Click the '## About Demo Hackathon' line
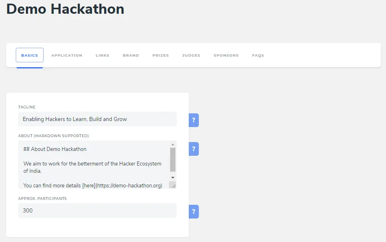The width and height of the screenshot is (386, 242). pos(55,149)
